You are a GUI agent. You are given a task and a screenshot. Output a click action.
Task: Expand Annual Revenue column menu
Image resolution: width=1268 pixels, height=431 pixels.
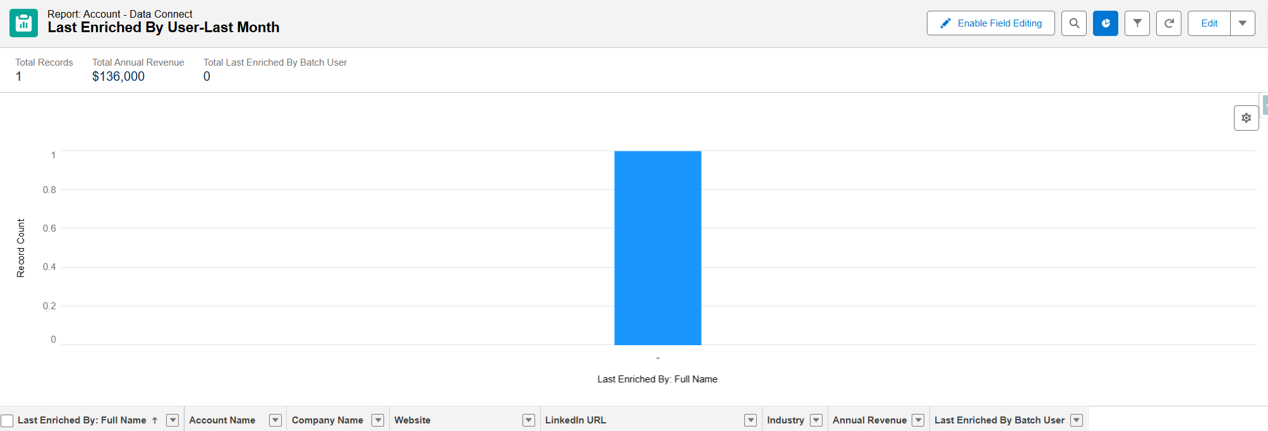point(919,420)
